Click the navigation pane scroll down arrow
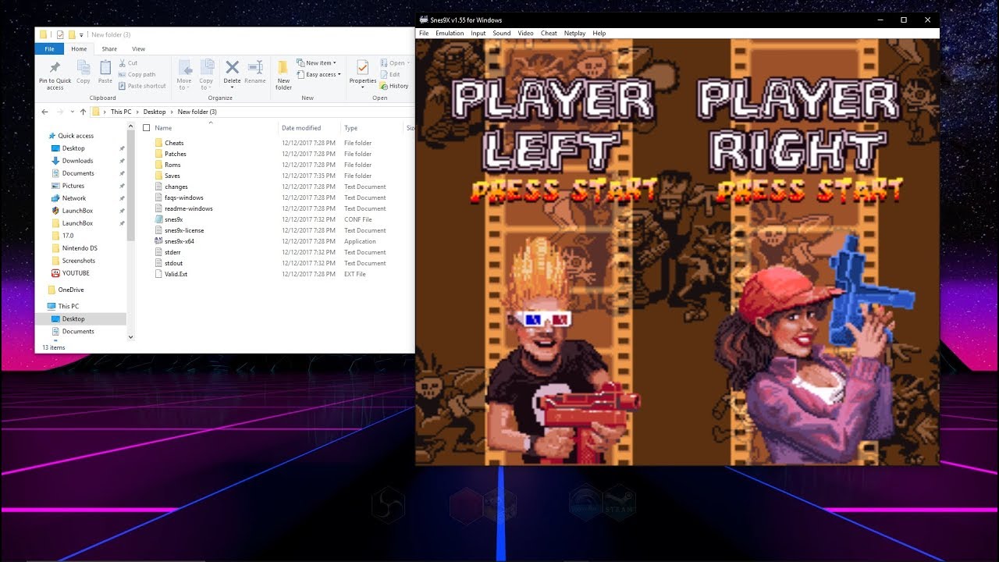 pyautogui.click(x=130, y=337)
